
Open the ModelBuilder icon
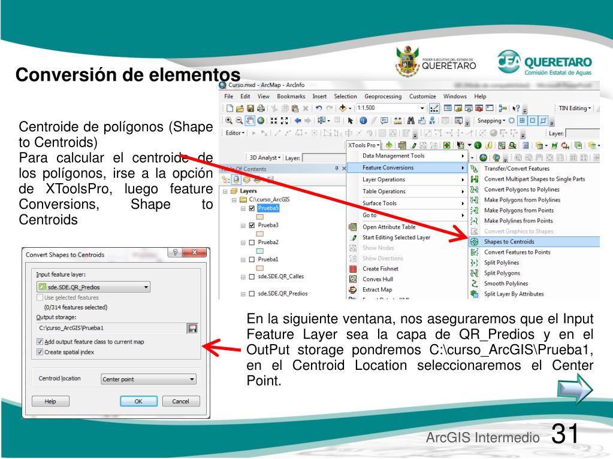[x=503, y=108]
